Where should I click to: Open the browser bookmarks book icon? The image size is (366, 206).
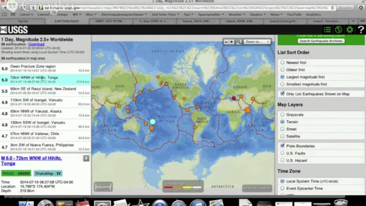[x=4, y=15]
